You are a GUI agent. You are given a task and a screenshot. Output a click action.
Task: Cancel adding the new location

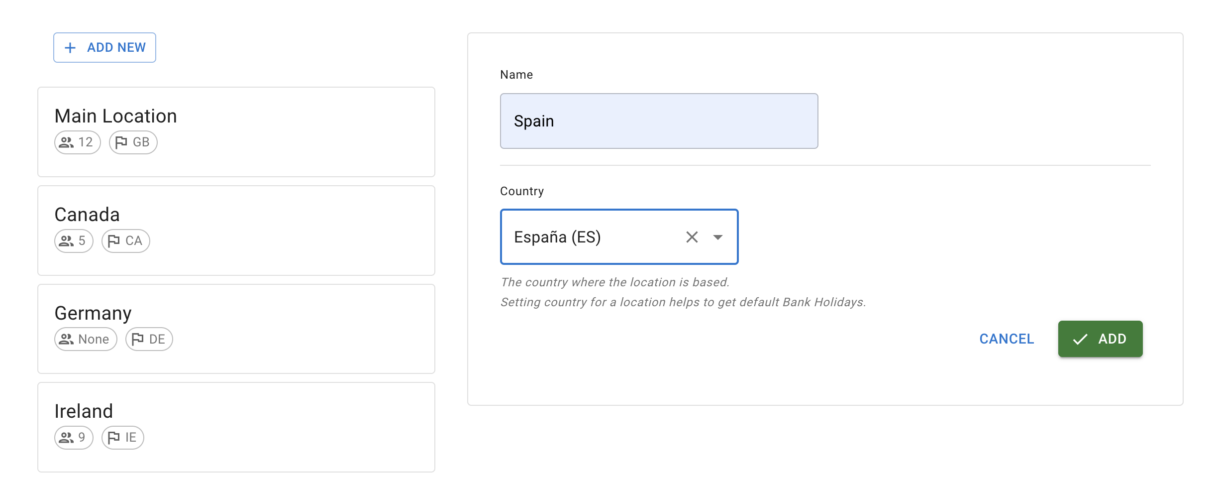1006,339
